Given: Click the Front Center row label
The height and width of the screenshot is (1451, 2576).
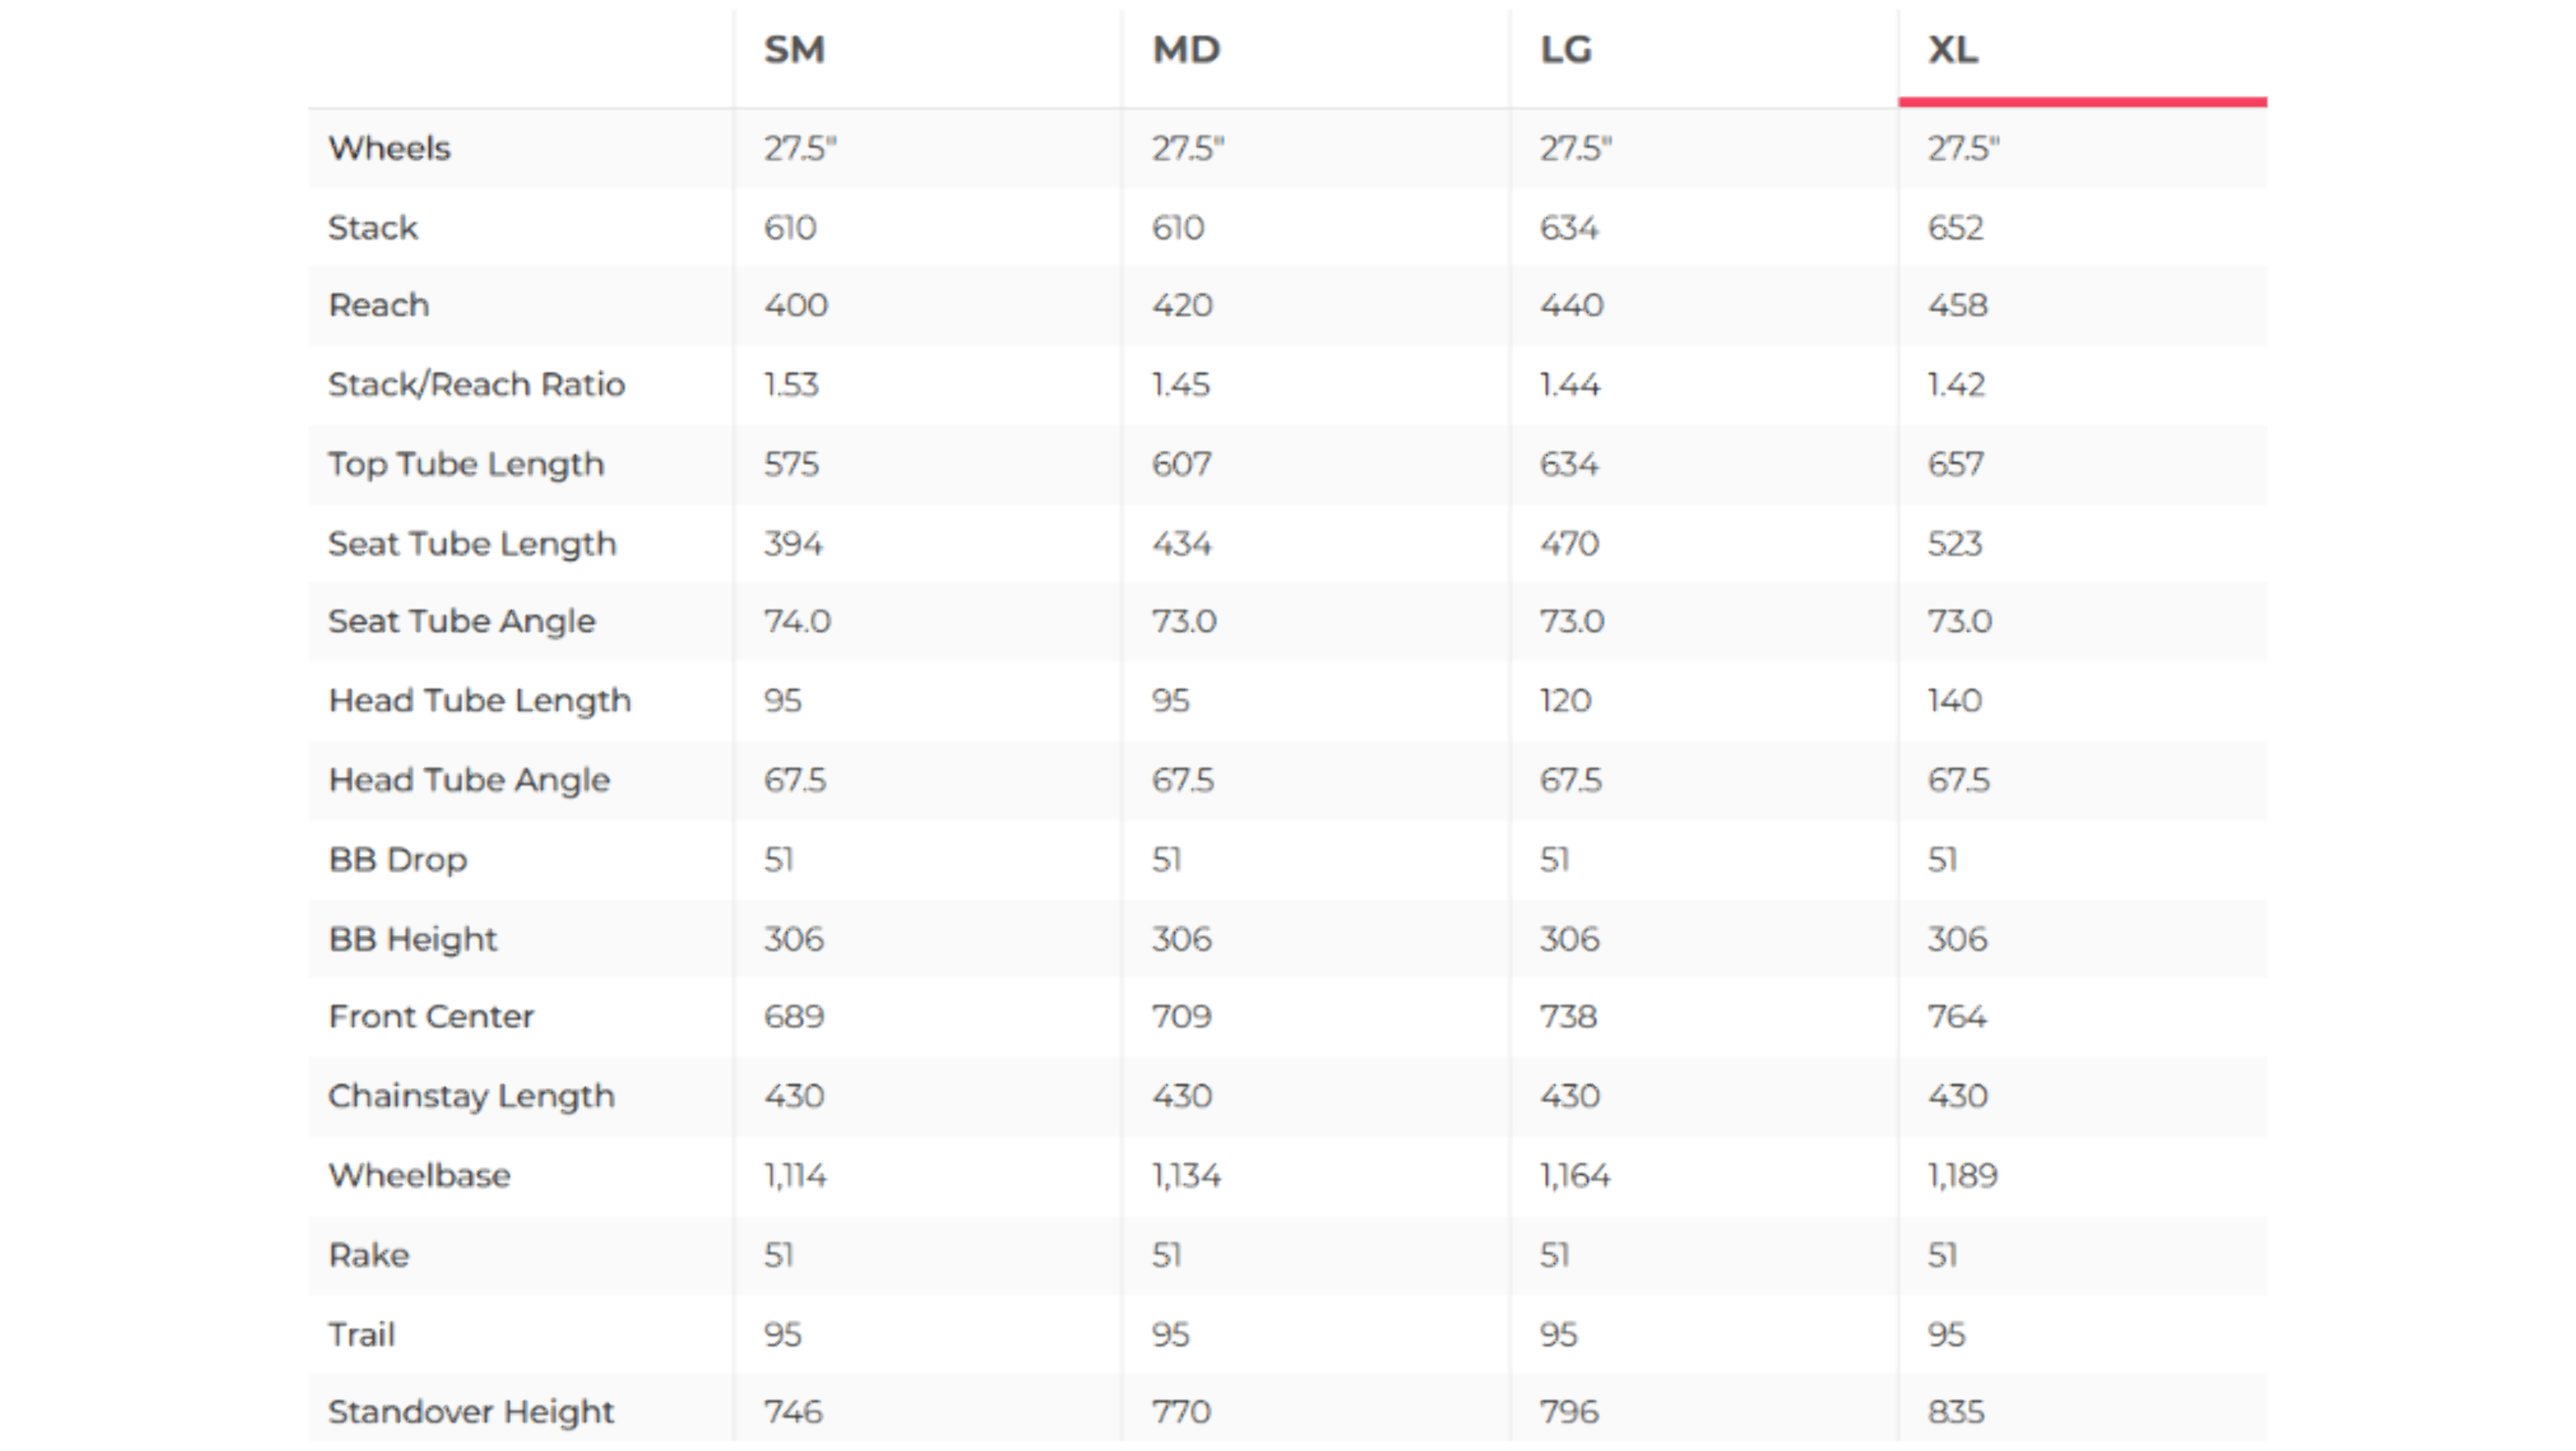Looking at the screenshot, I should coord(431,1016).
